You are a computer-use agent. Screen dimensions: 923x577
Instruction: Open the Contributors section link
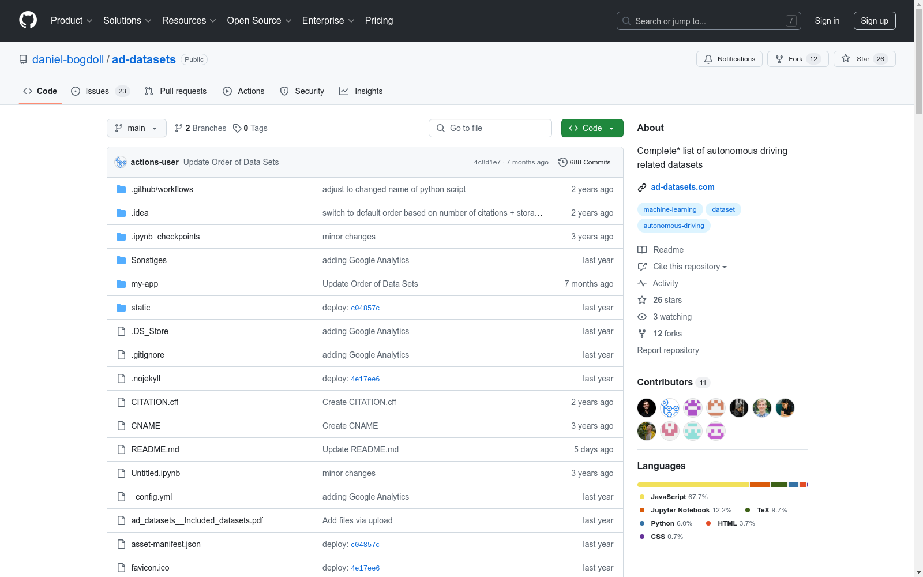click(x=674, y=382)
